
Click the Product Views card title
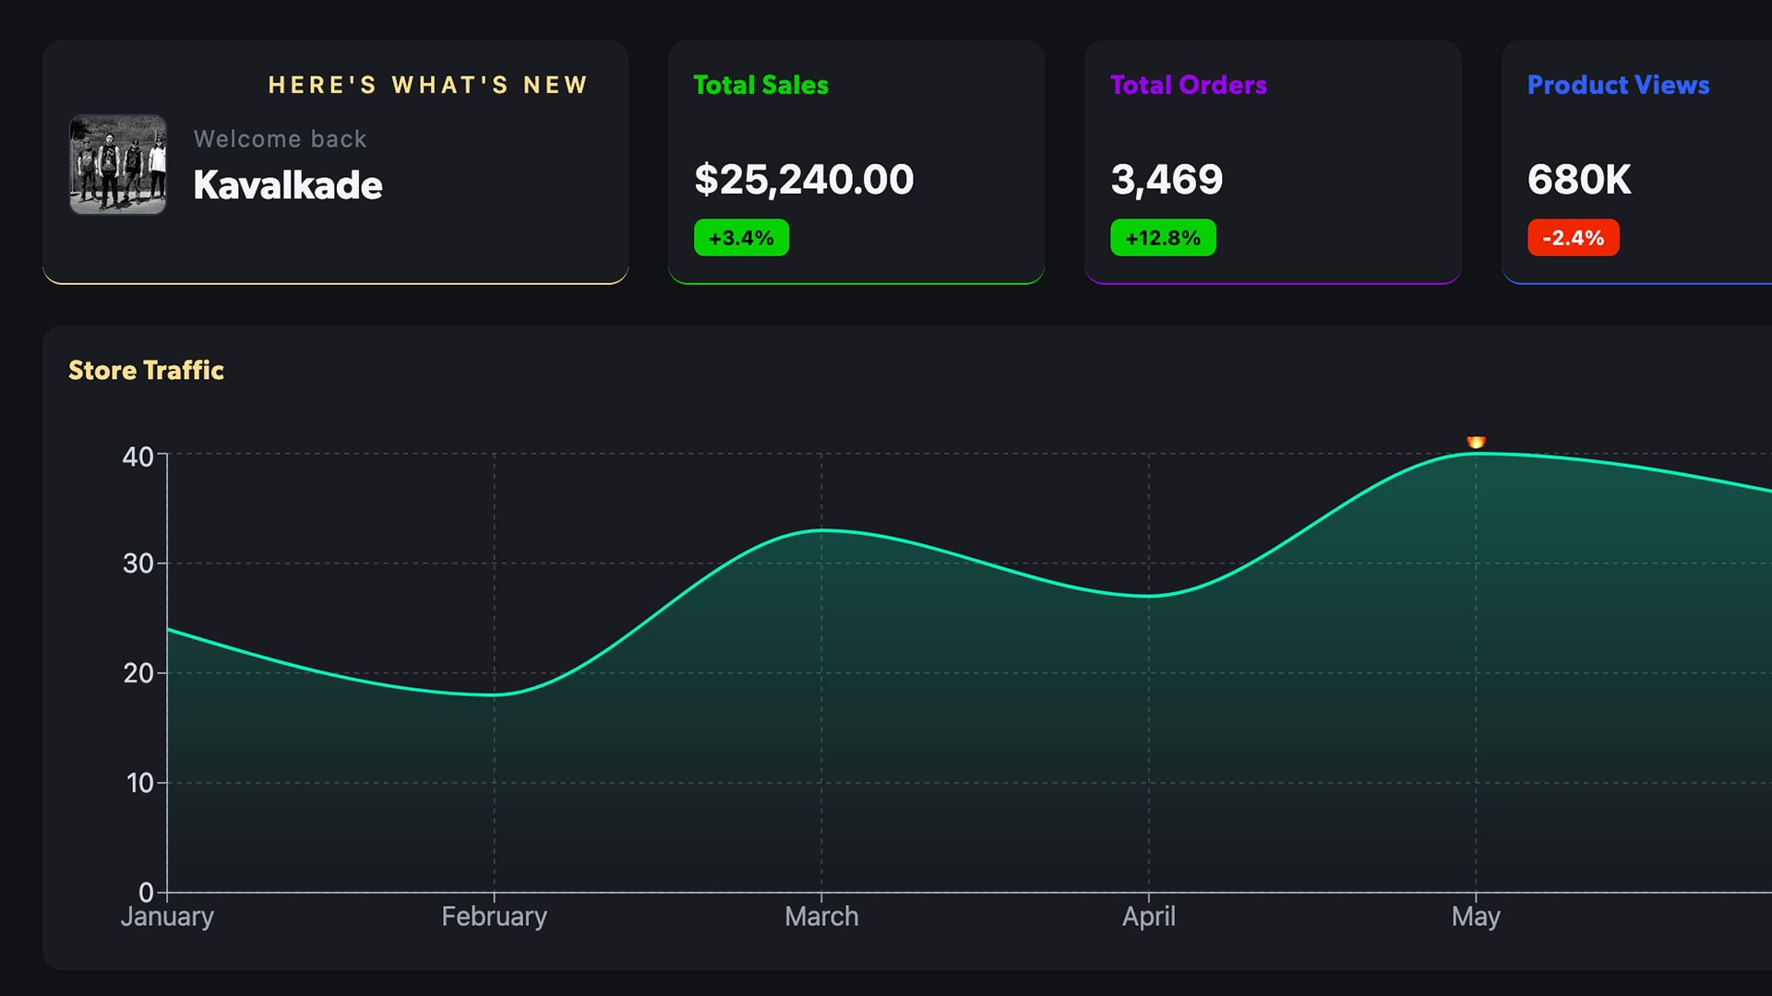pyautogui.click(x=1618, y=85)
